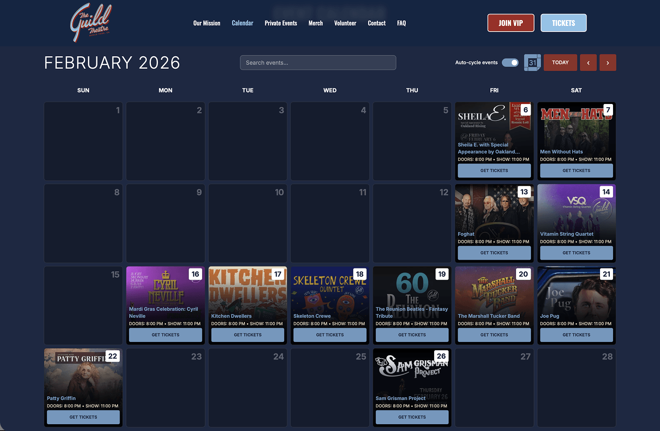Screen dimensions: 660x431
Task: Open the Volunteer nav link
Action: (x=345, y=23)
